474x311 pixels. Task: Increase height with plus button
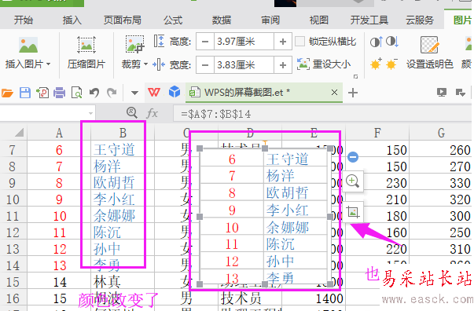283,42
